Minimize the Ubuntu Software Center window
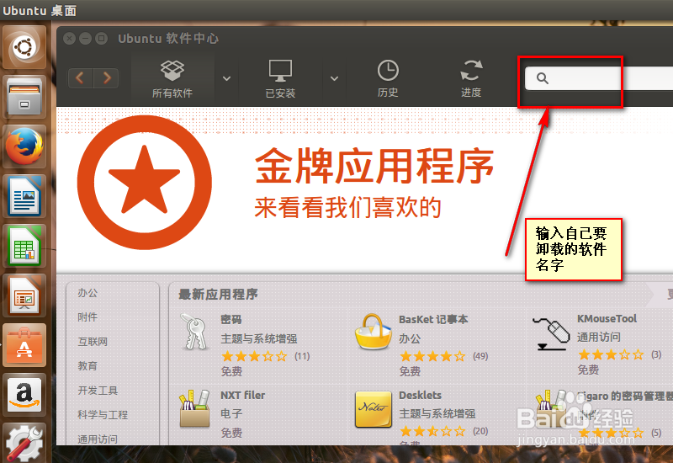673x463 pixels. click(x=86, y=39)
